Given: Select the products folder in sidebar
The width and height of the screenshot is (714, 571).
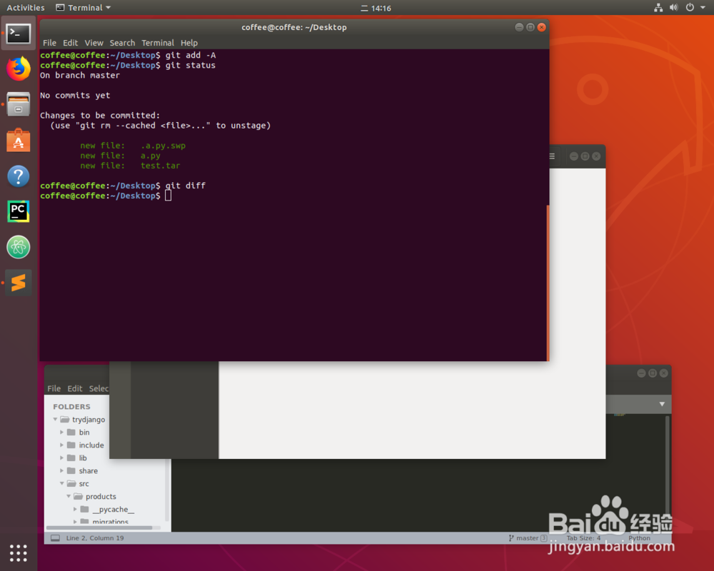Looking at the screenshot, I should [101, 496].
